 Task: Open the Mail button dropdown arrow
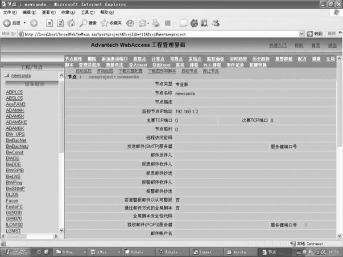click(x=148, y=23)
